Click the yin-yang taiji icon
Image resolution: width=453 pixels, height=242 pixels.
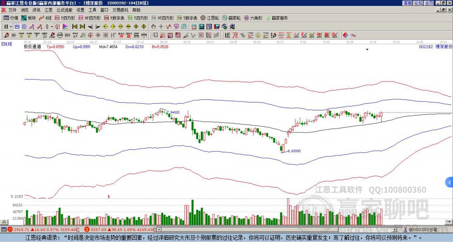pos(345,35)
